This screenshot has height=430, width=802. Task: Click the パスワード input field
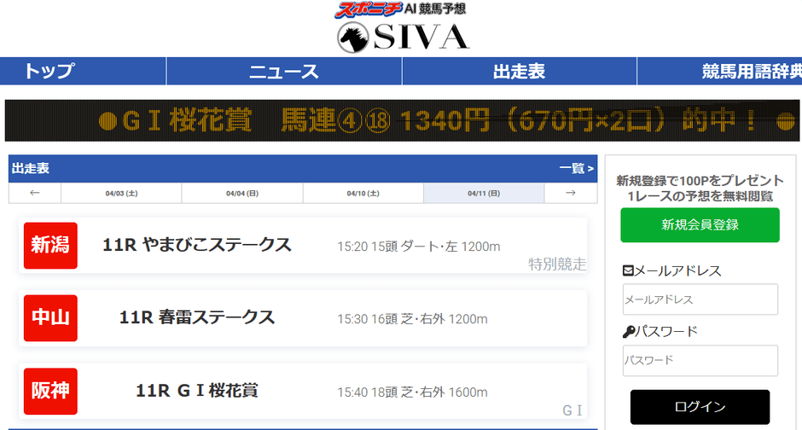700,360
